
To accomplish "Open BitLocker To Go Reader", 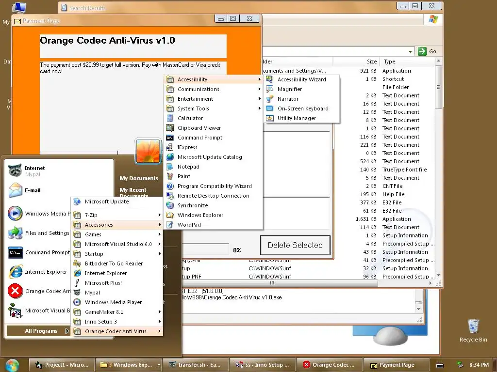I will pos(116,263).
